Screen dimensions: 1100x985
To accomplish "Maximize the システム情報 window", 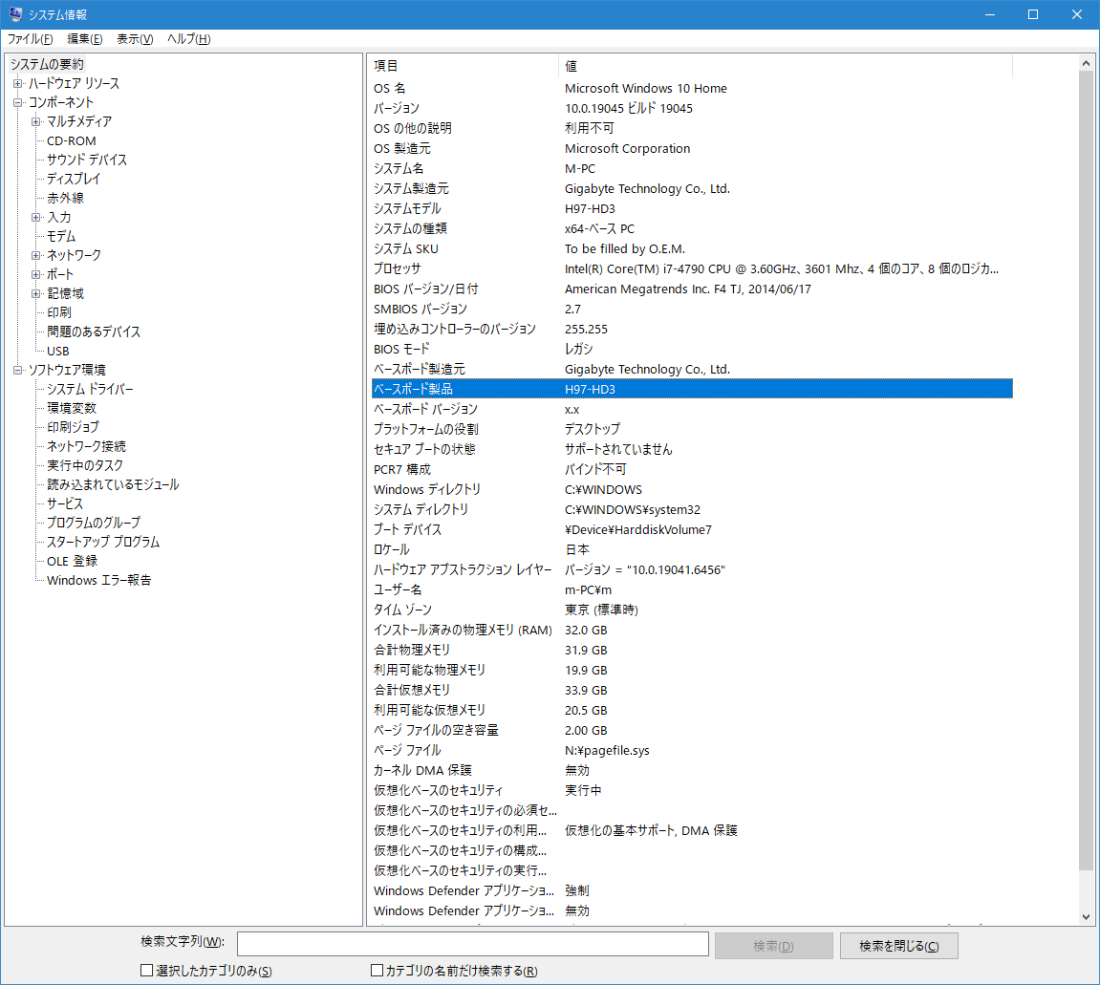I will pyautogui.click(x=1033, y=14).
